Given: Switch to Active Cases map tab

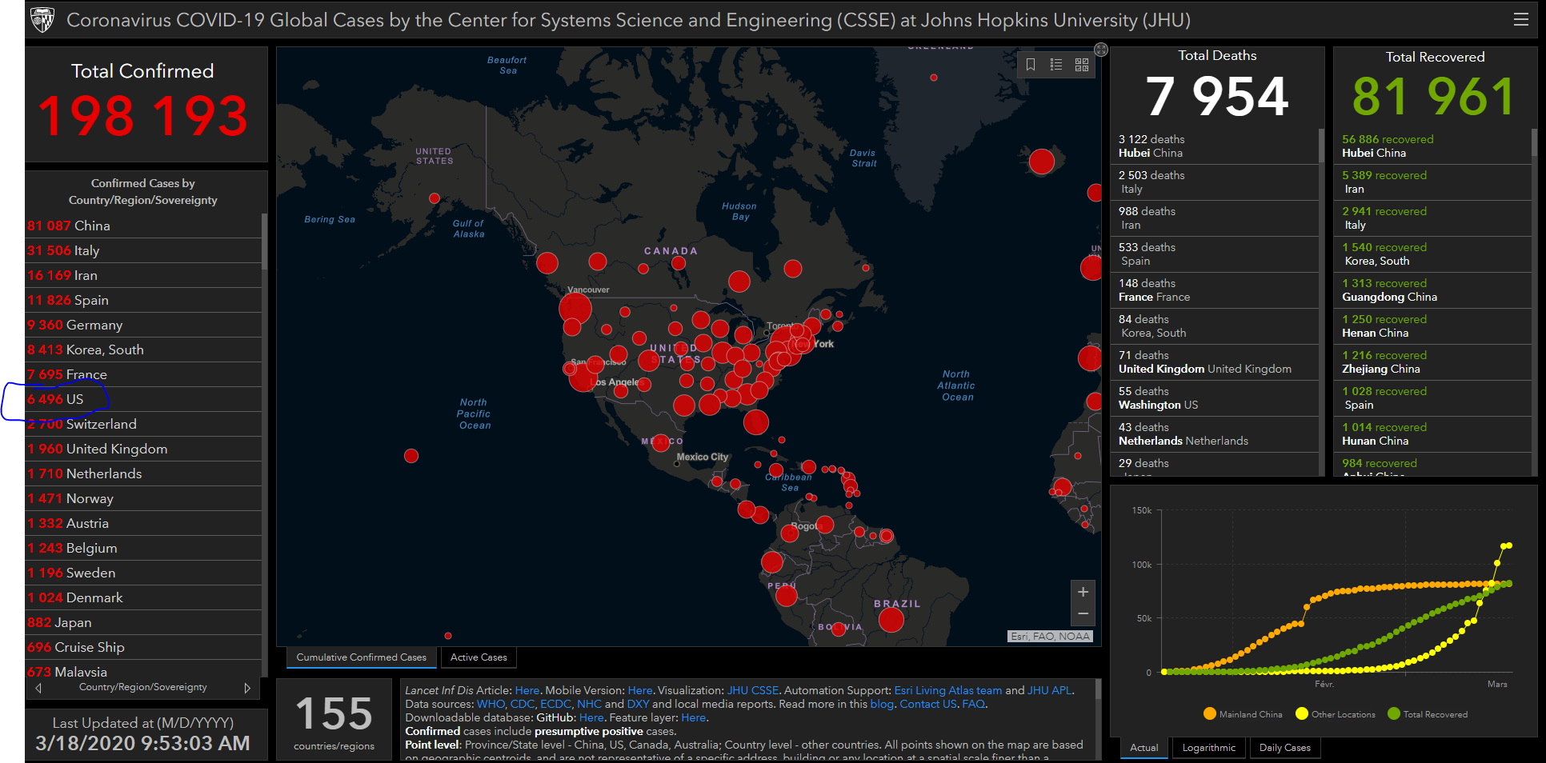Looking at the screenshot, I should (479, 657).
